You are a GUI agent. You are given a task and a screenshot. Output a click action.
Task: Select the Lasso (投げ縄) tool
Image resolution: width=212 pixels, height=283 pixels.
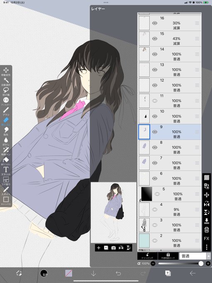coord(6,92)
